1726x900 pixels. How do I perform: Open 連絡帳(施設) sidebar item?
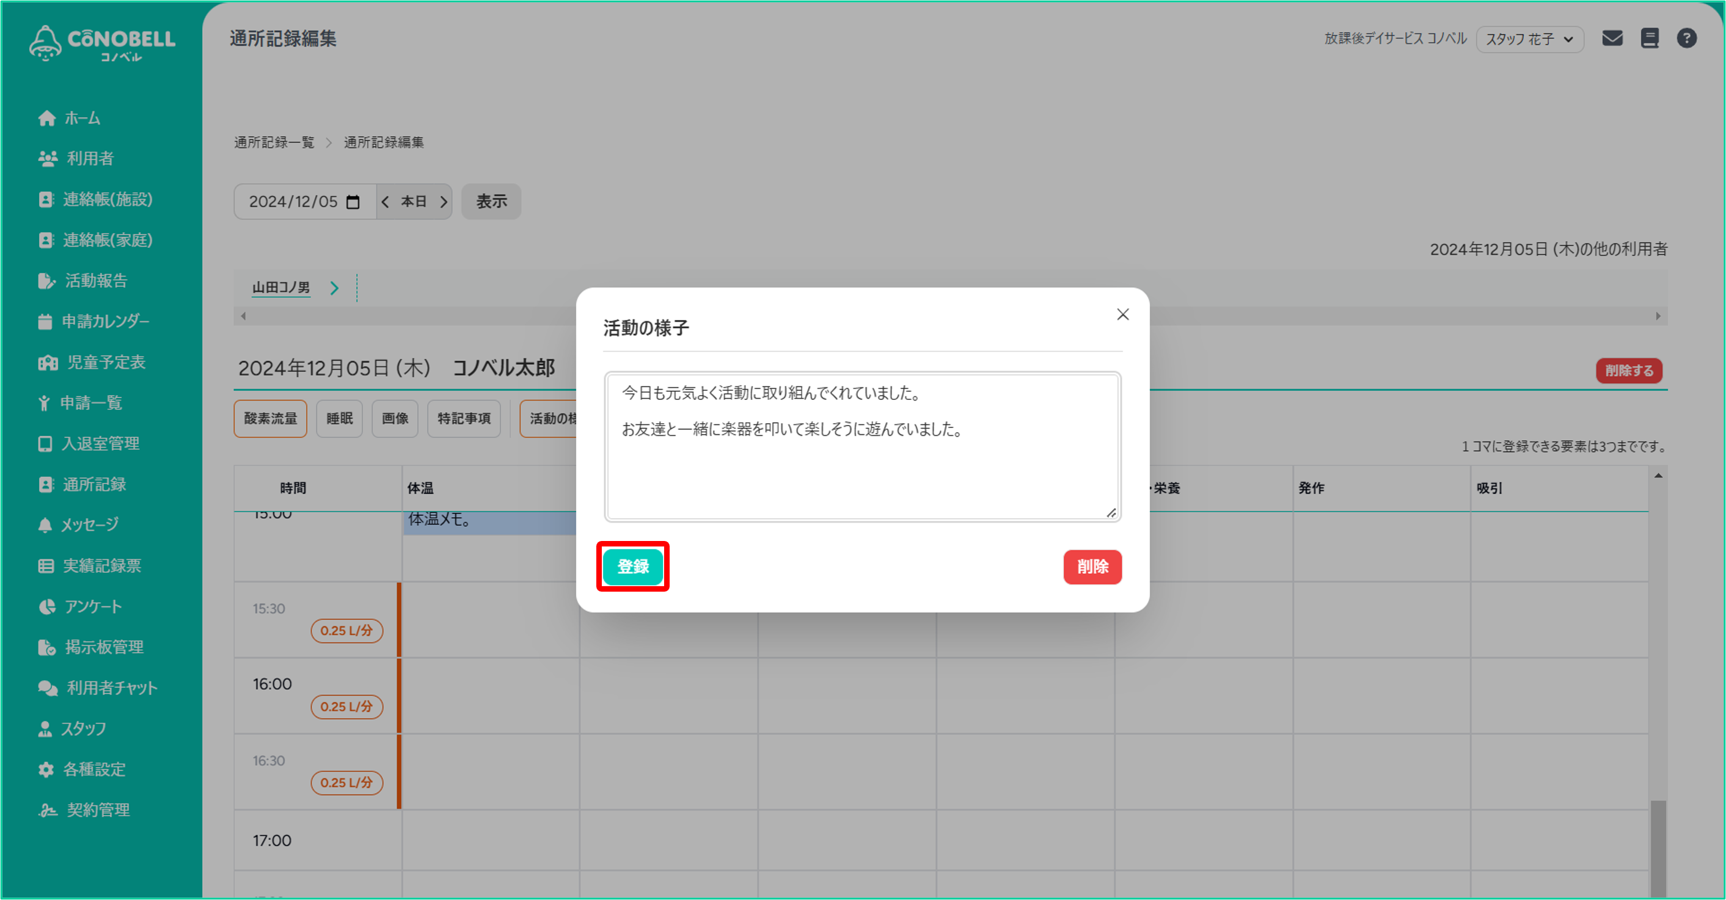point(95,200)
